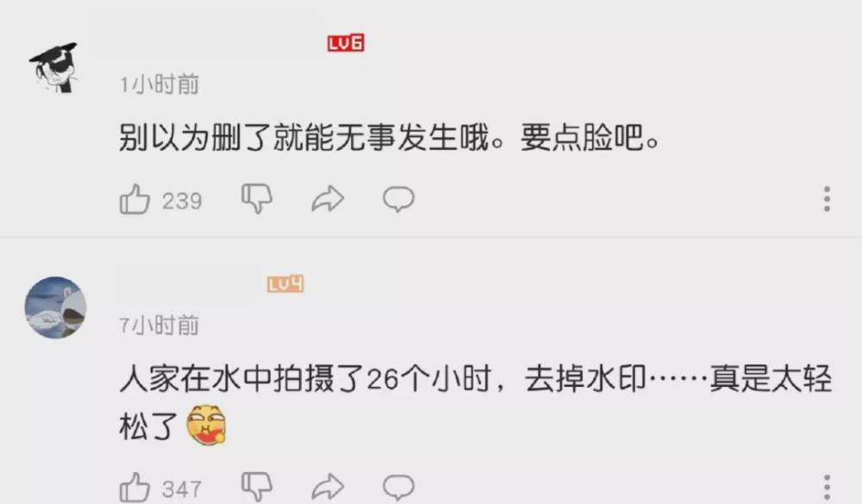Click the 347 like count
This screenshot has width=862, height=504.
[182, 489]
